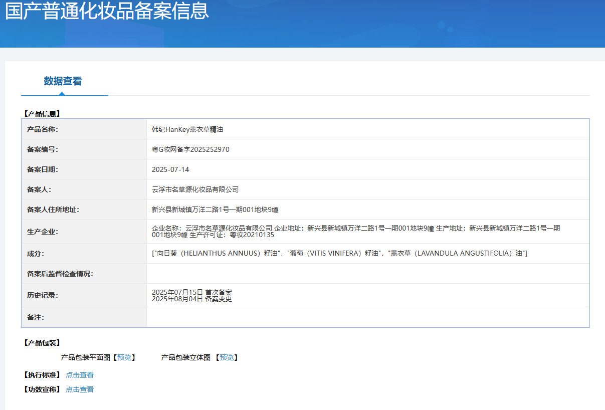The image size is (605, 410).
Task: Click 点击查看 next to 功效宣称
Action: 80,389
